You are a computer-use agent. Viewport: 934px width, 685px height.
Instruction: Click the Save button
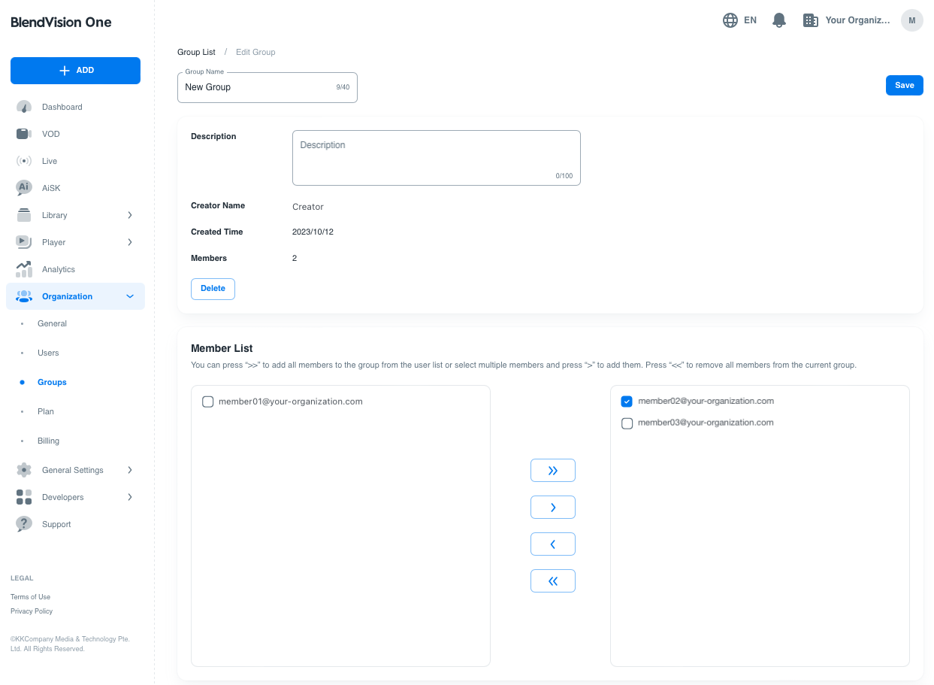click(904, 85)
